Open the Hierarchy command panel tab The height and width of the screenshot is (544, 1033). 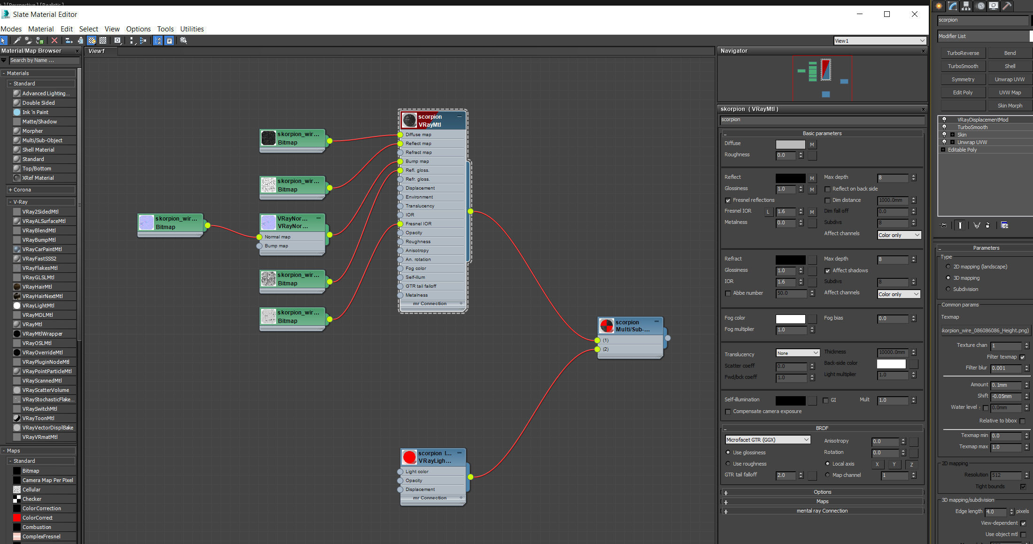[x=966, y=6]
